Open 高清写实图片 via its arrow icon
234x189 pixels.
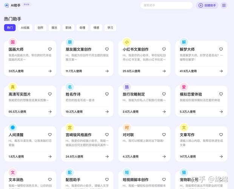coord(50,112)
